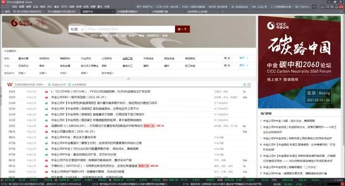The height and width of the screenshot is (186, 345).
Task: Open green file icon on 摩根士丹利 row
Action: (46, 143)
